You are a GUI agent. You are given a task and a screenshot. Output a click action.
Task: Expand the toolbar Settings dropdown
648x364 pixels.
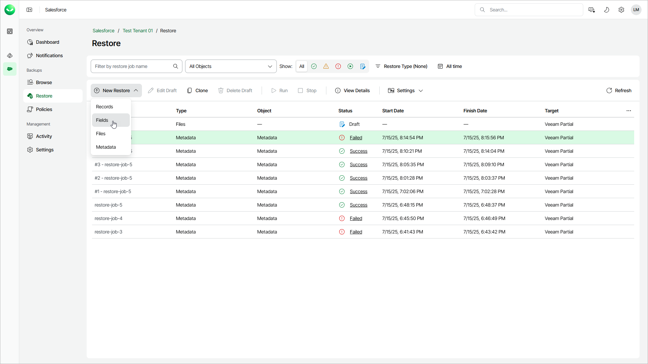pyautogui.click(x=405, y=90)
